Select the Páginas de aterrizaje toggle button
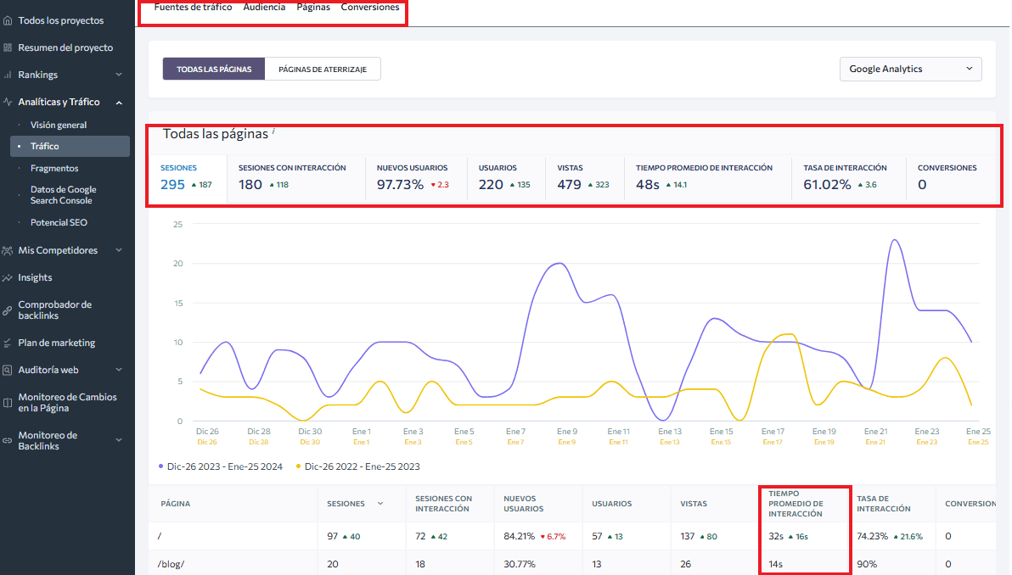The image size is (1012, 575). (x=323, y=69)
